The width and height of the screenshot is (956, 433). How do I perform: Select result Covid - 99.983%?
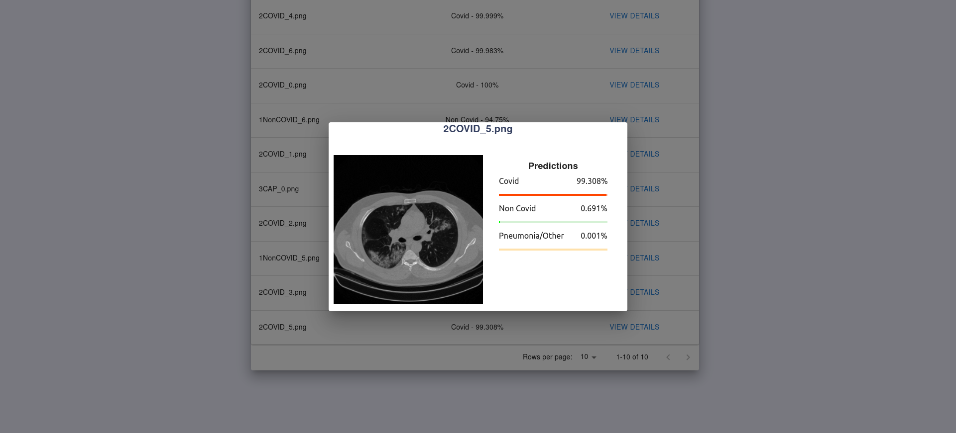click(x=477, y=51)
